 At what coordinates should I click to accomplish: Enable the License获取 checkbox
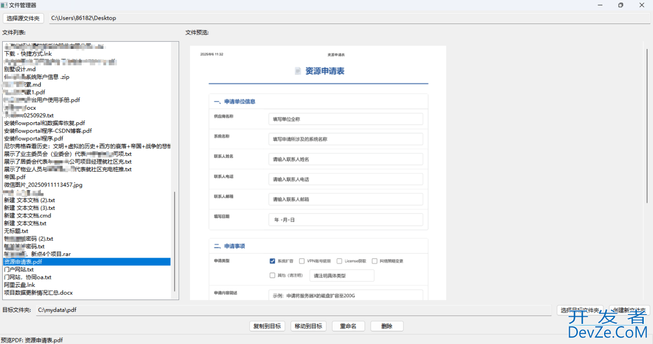coord(340,261)
